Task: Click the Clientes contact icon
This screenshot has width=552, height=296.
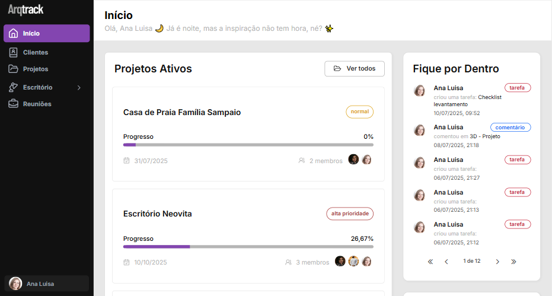Action: click(x=14, y=52)
